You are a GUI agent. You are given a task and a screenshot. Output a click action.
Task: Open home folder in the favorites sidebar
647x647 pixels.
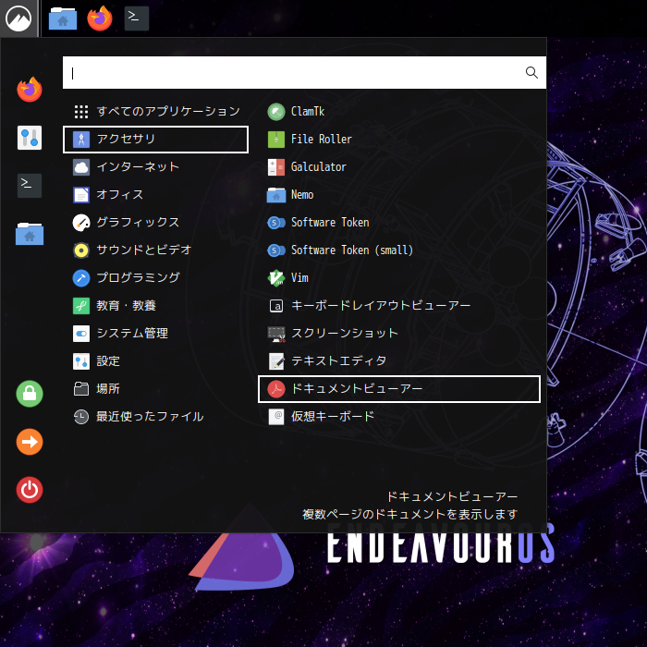click(x=30, y=234)
